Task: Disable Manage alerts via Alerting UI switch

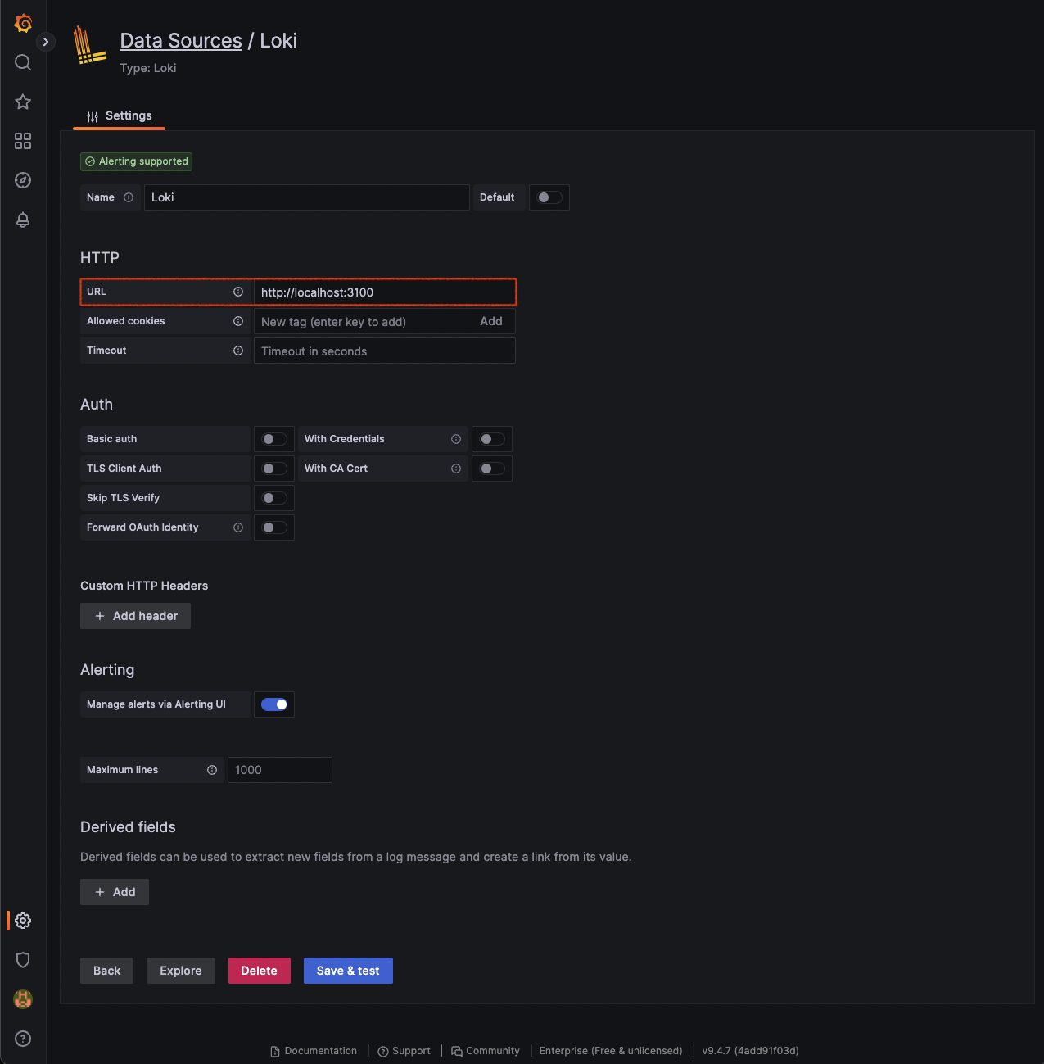Action: coord(274,704)
